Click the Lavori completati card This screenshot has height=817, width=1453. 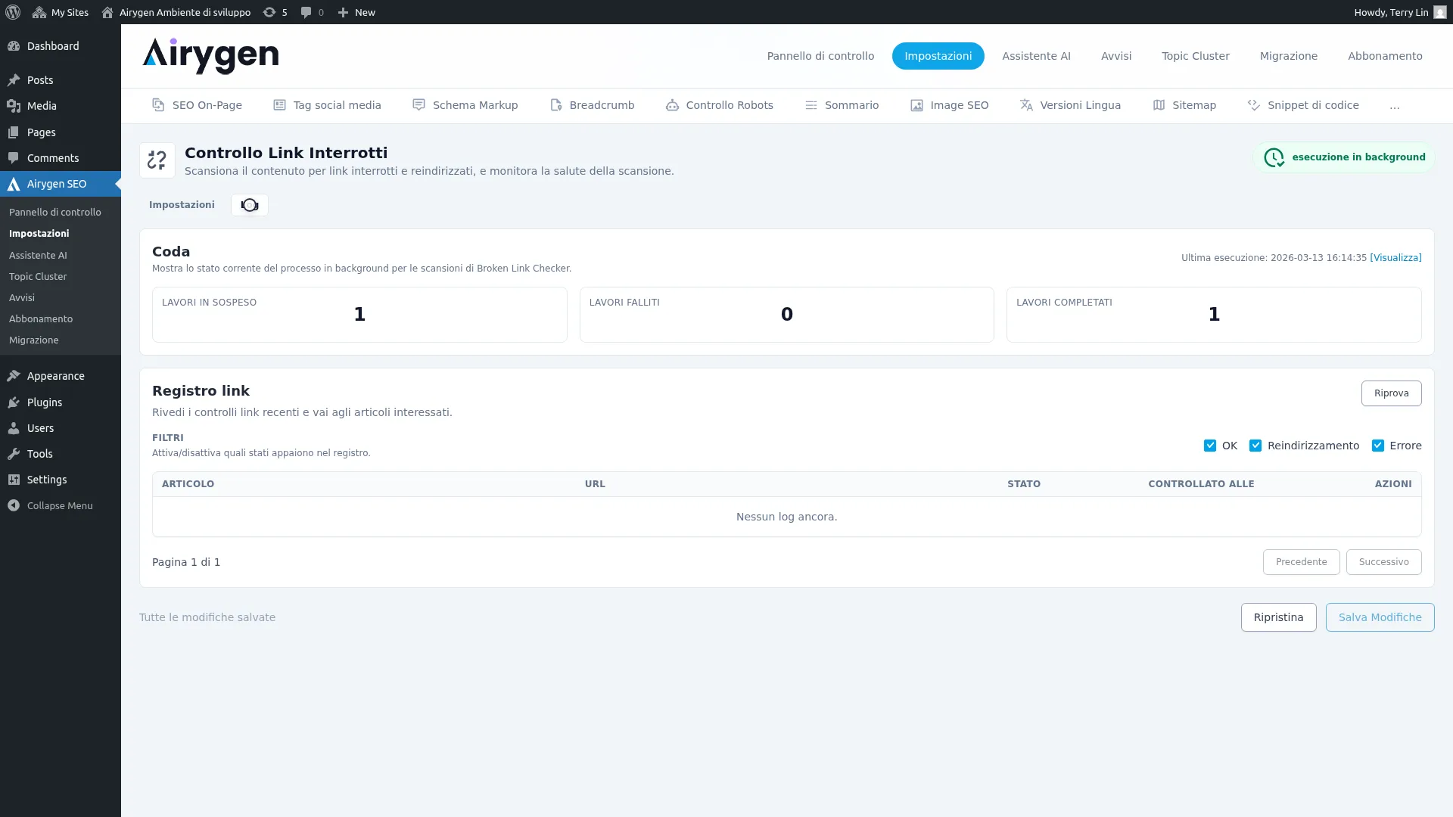(x=1214, y=315)
